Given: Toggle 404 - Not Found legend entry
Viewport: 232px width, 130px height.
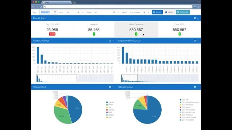Looking at the screenshot, I should click(187, 105).
